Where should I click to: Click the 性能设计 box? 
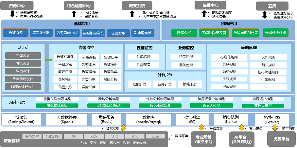[23, 63]
